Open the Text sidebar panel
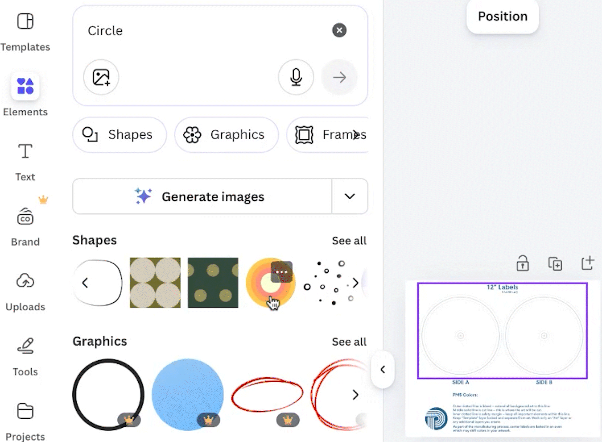 pos(25,161)
